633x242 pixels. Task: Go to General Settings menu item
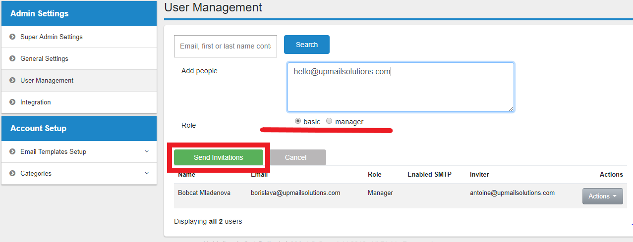click(x=44, y=59)
